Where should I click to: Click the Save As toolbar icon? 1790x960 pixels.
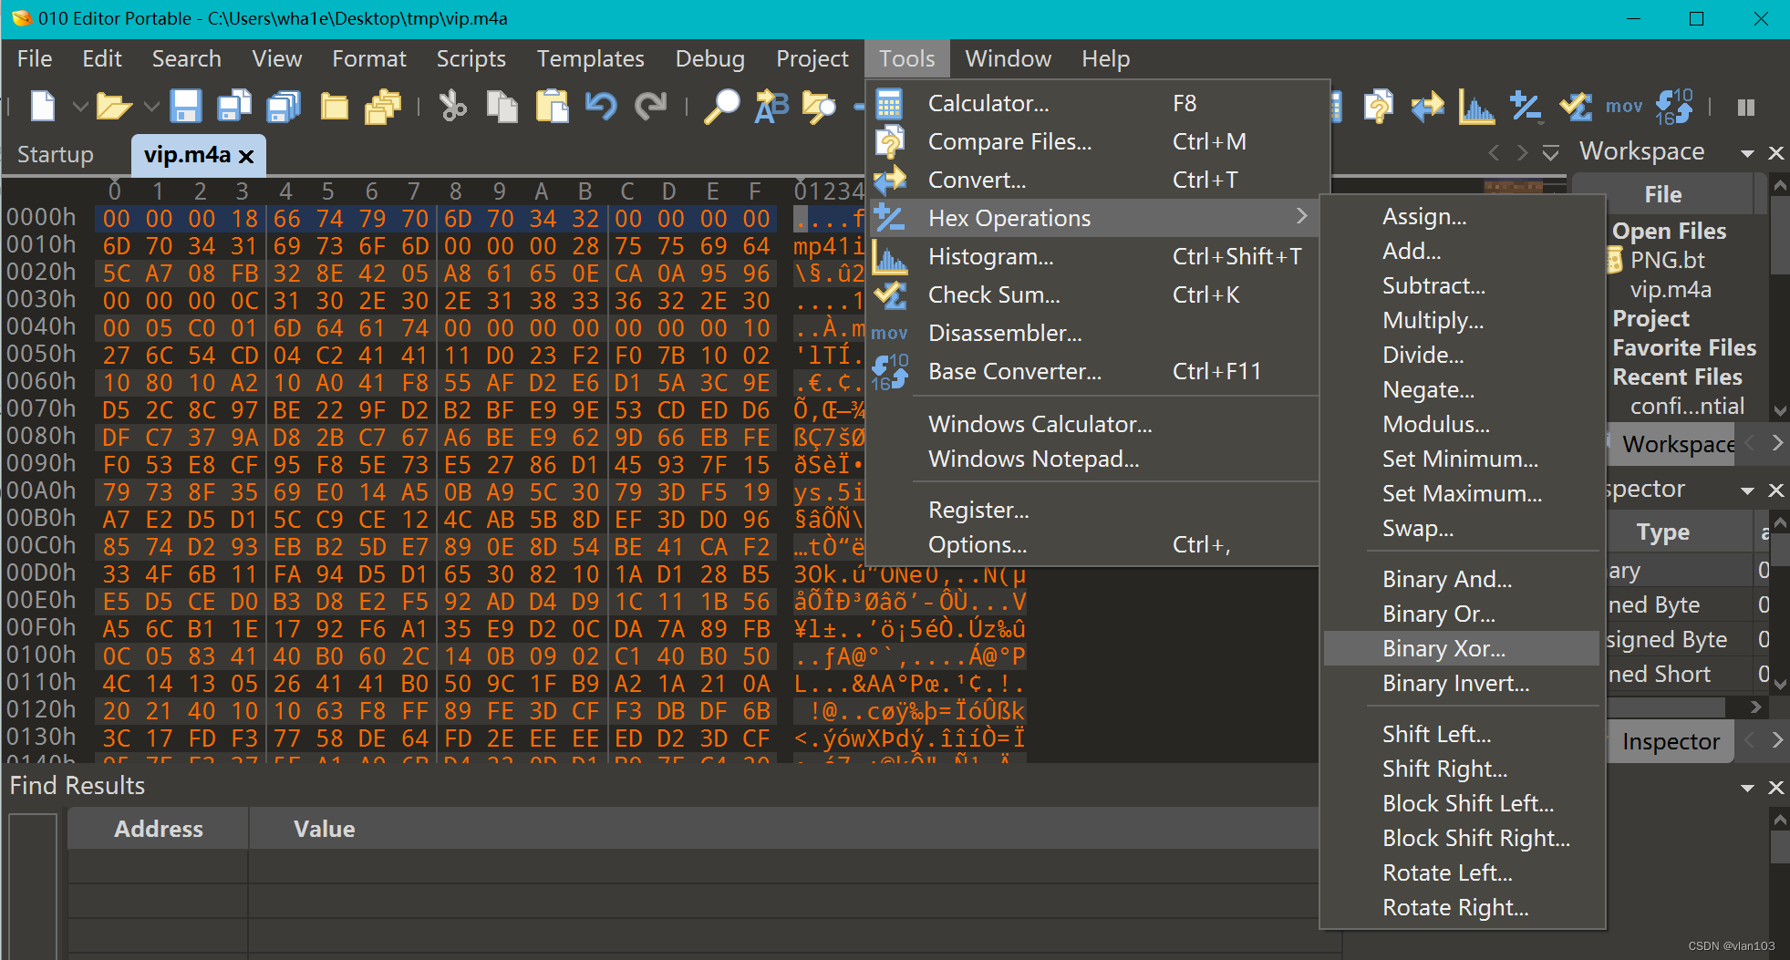(234, 106)
